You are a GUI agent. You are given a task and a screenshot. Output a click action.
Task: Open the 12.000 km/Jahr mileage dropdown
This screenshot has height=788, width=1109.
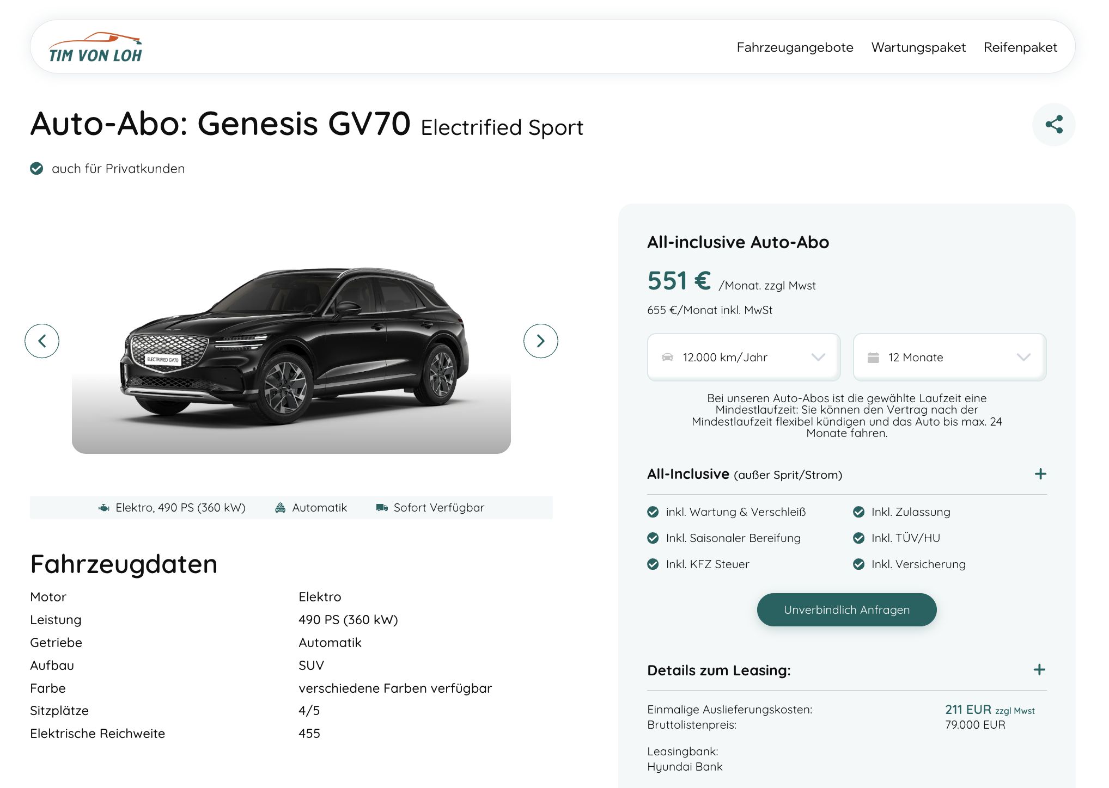pyautogui.click(x=744, y=358)
